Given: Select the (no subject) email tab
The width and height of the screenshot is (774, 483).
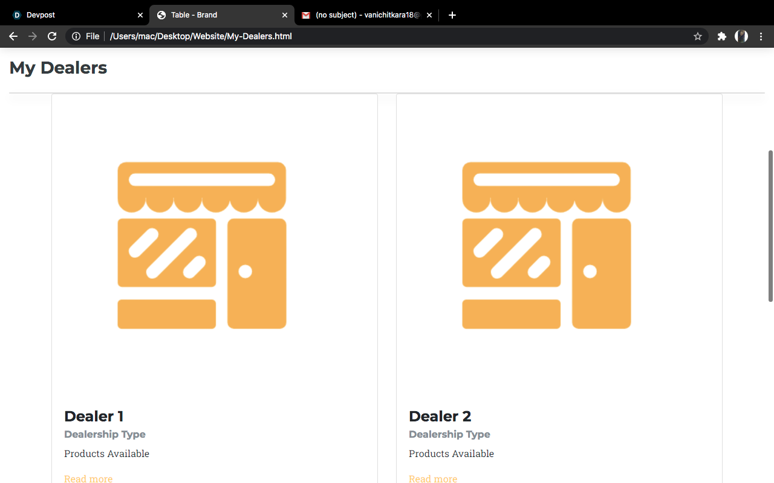Looking at the screenshot, I should coord(363,14).
